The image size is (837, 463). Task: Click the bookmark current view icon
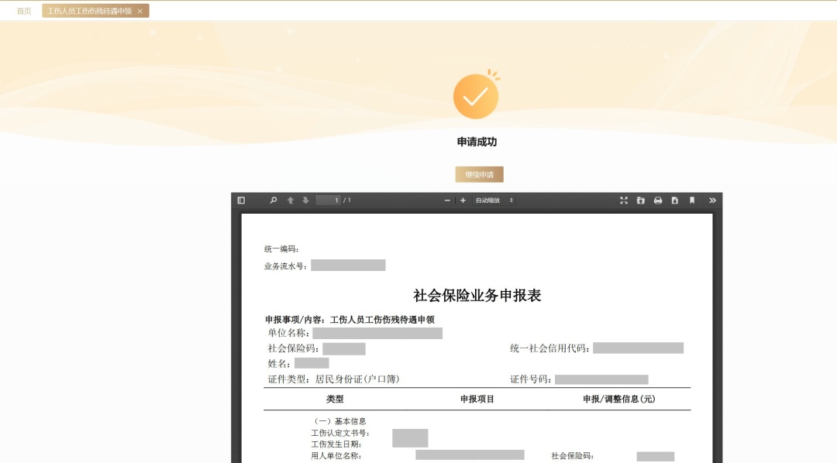(x=692, y=201)
